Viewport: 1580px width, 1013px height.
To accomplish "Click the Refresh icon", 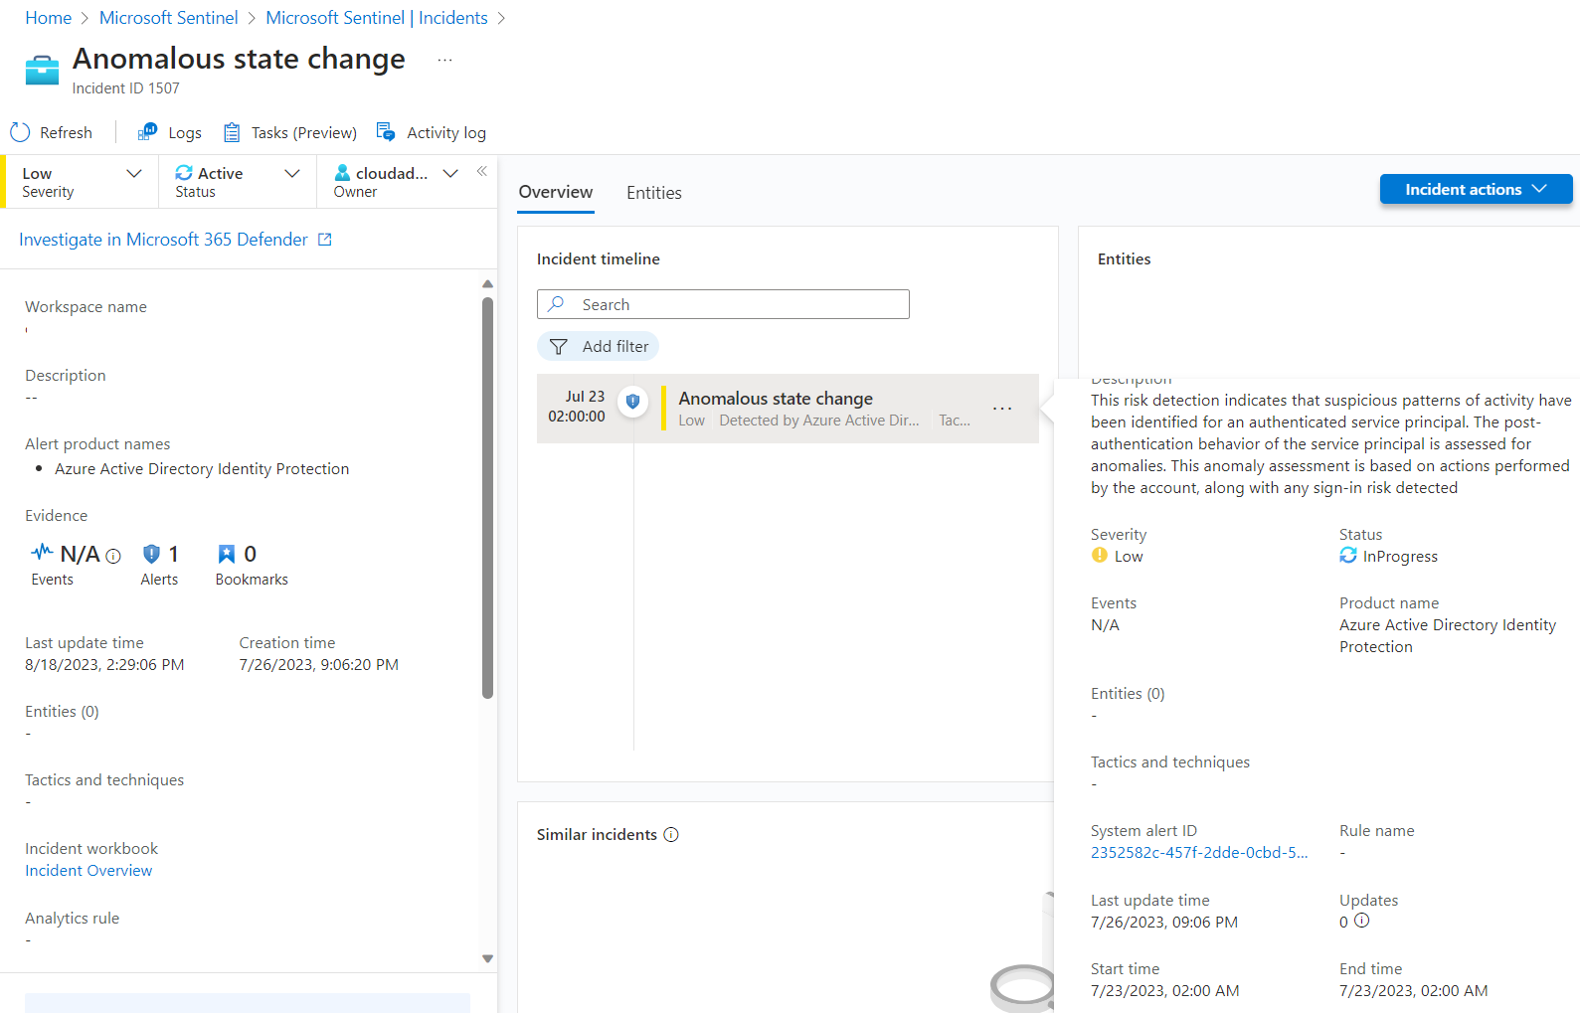I will click(20, 132).
